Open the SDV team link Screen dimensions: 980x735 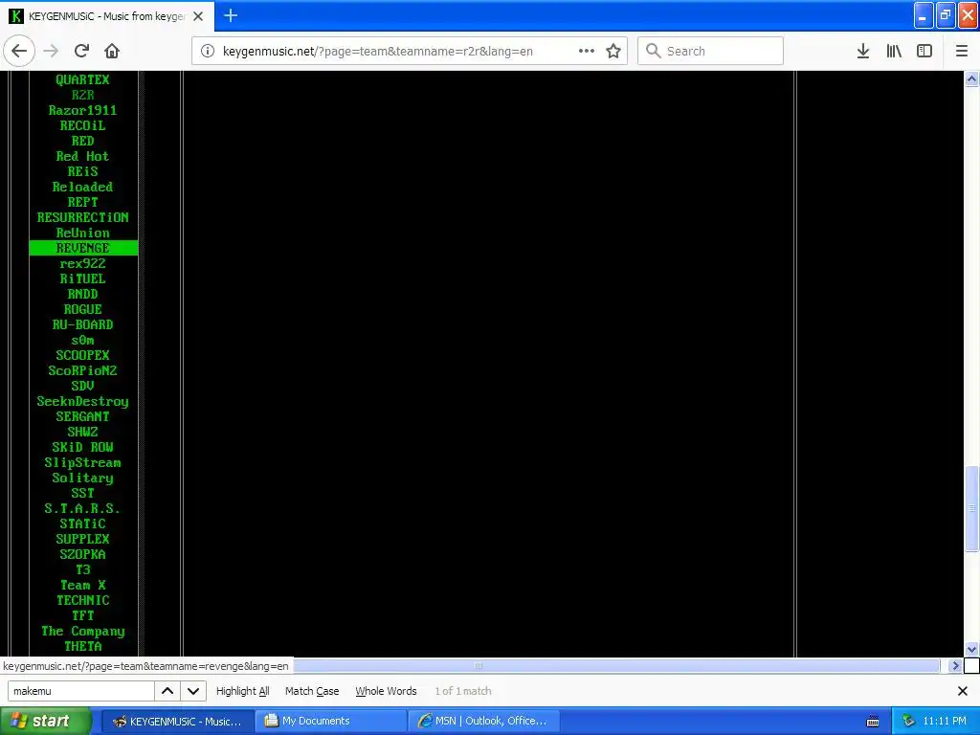pyautogui.click(x=82, y=386)
